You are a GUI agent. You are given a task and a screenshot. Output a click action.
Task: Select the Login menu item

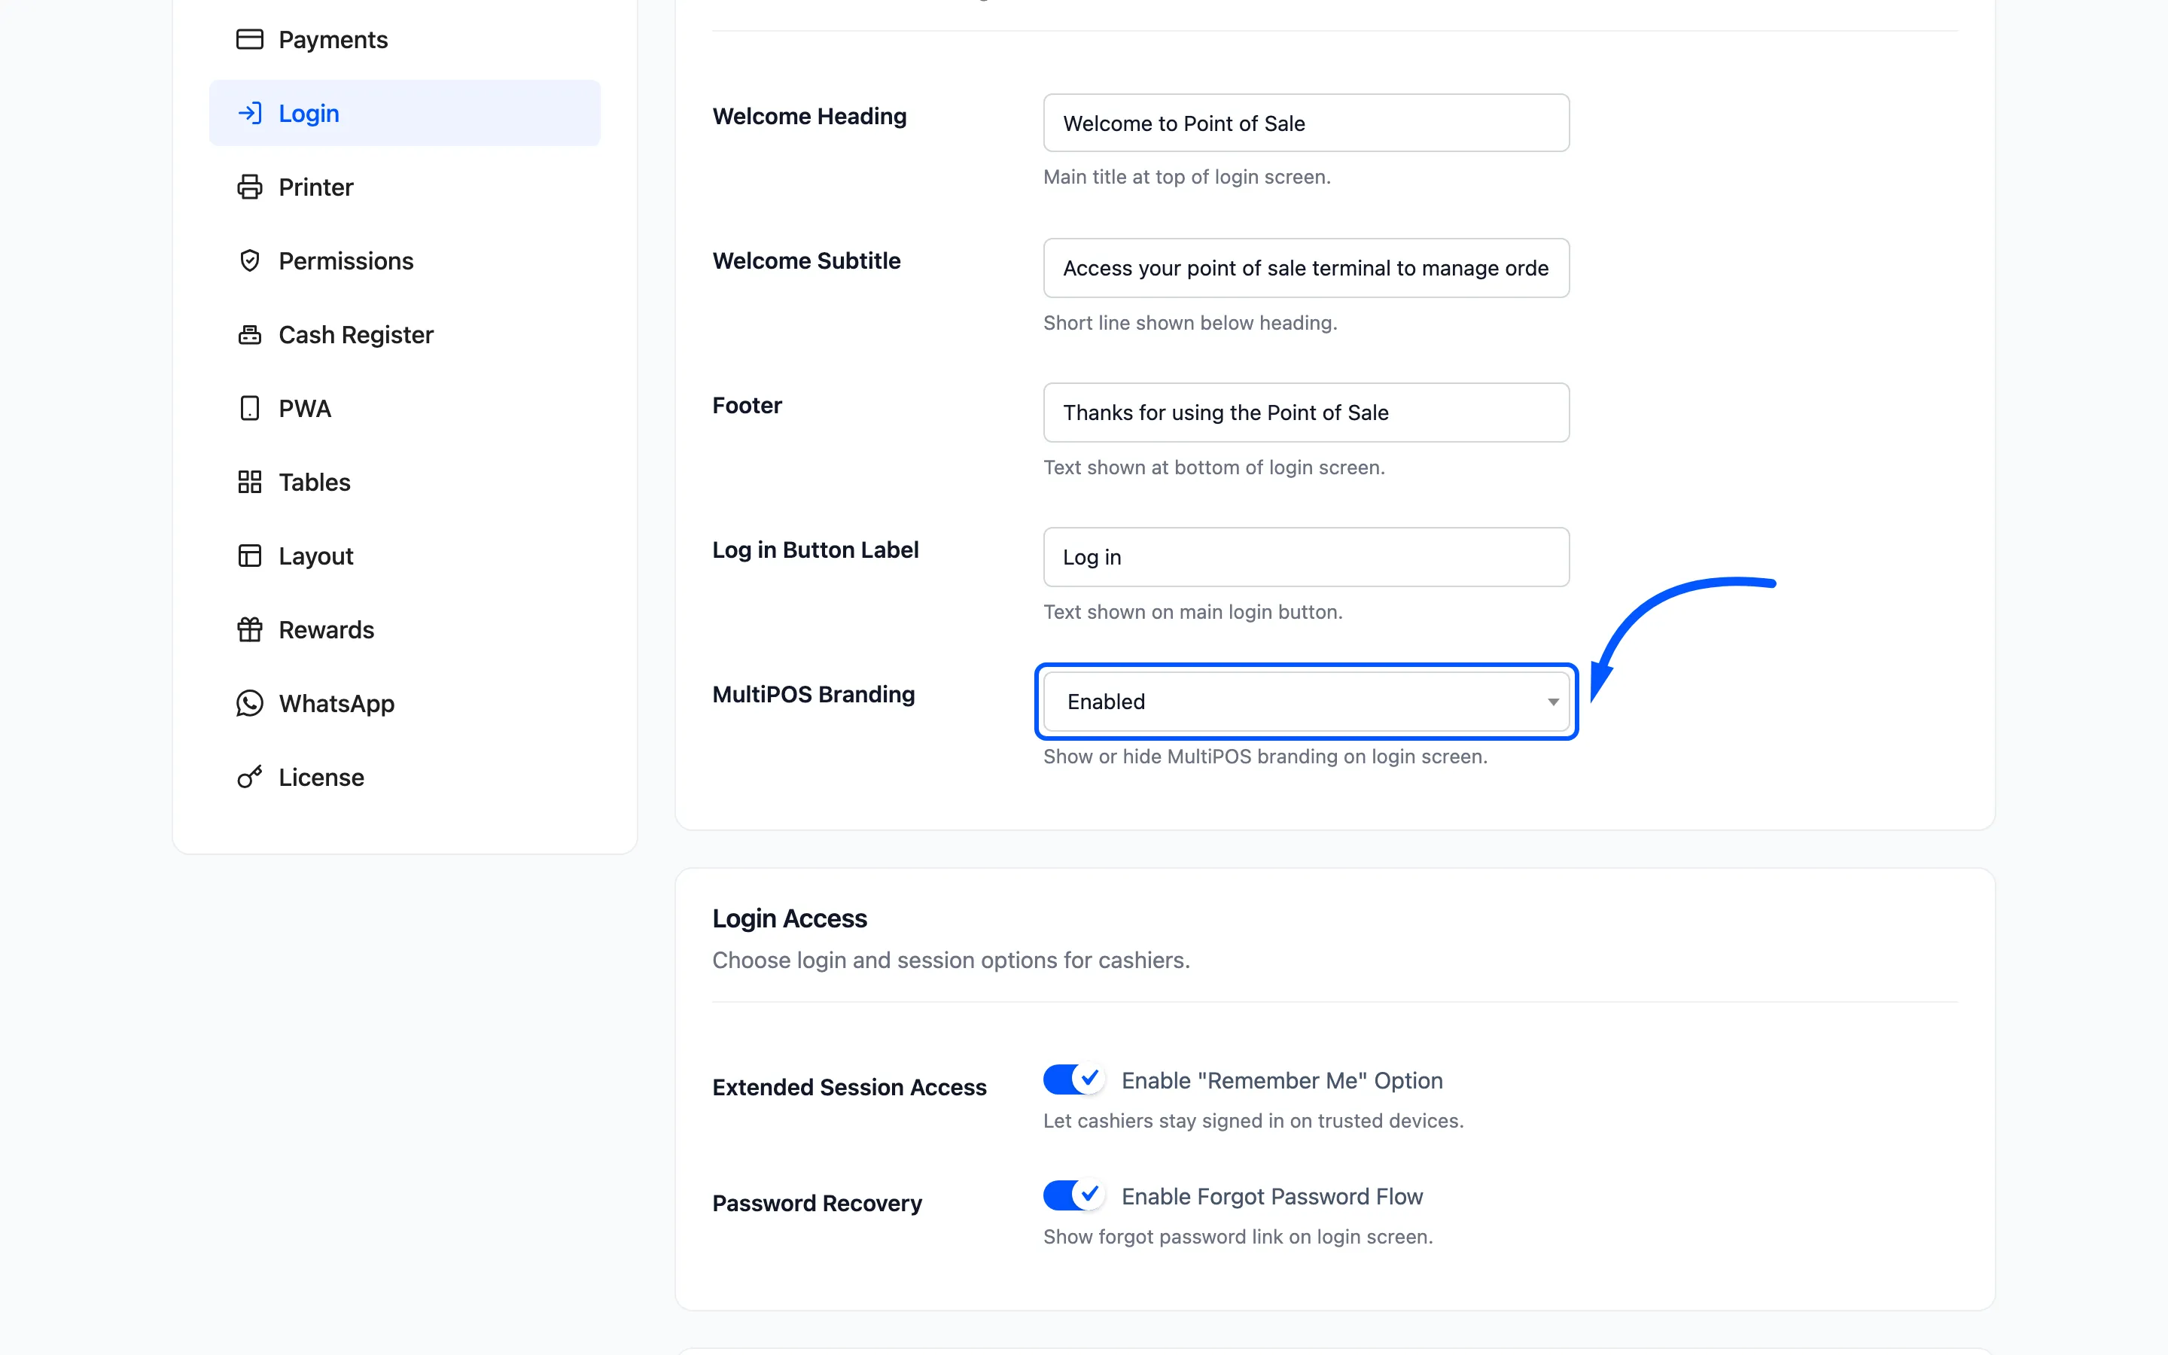pos(404,113)
